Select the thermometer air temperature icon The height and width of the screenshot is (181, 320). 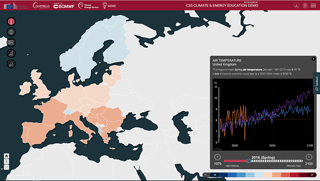11,22
